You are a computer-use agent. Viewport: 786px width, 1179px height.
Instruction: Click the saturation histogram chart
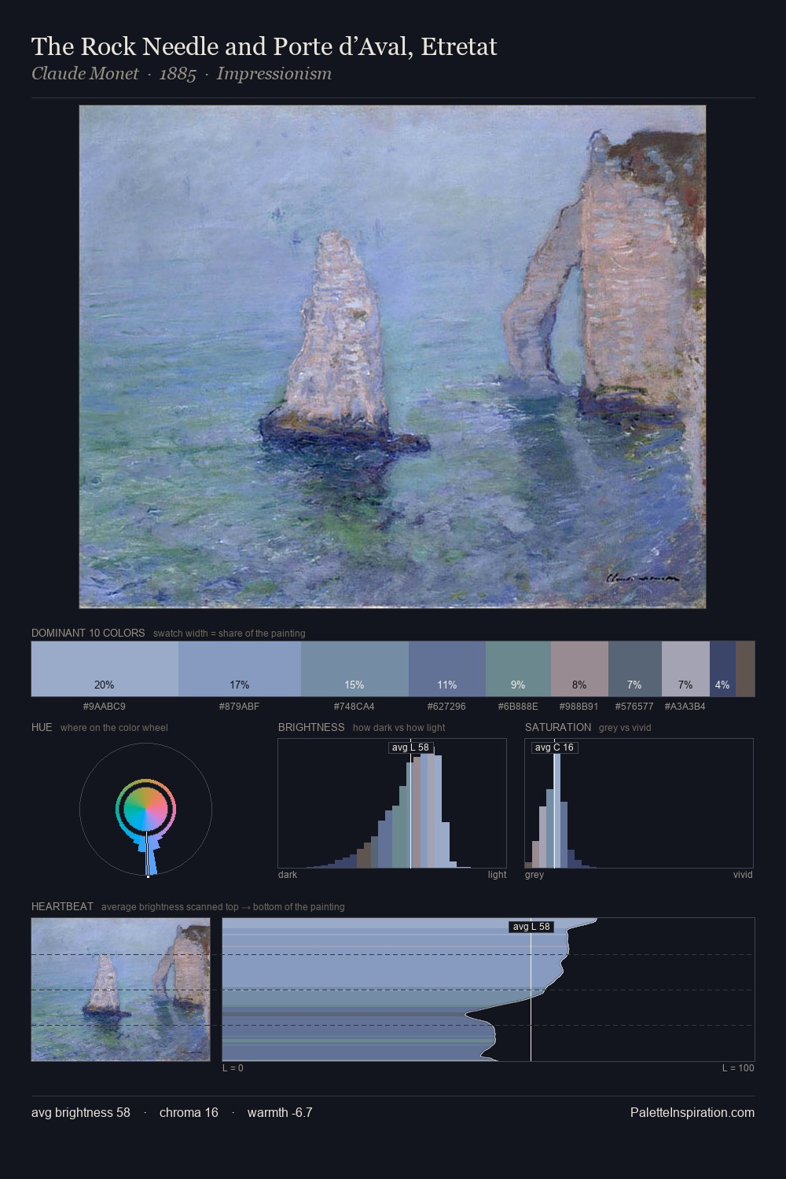pos(639,803)
